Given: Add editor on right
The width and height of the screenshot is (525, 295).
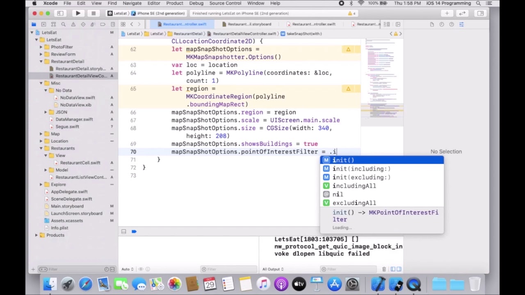Looking at the screenshot, I should click(x=398, y=24).
